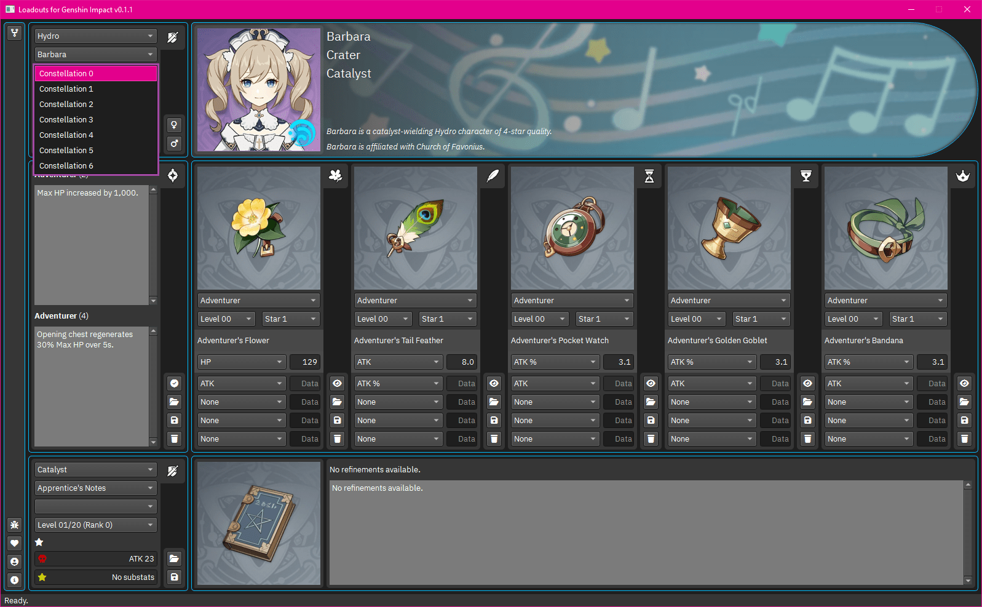
Task: Click save icon between Tail Feather and Pocket Watch
Action: tap(494, 420)
